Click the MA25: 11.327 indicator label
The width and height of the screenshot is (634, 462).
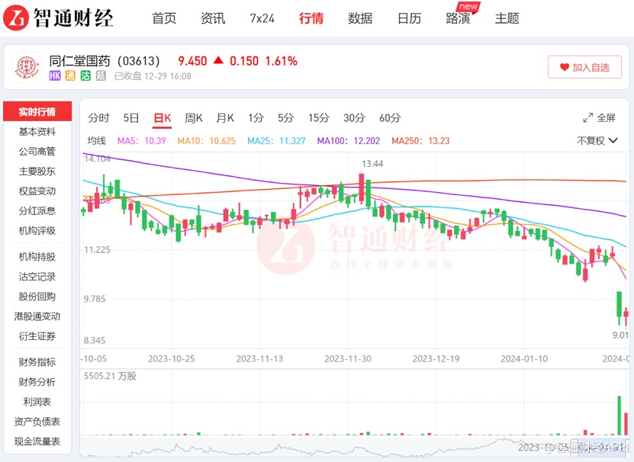pos(276,141)
